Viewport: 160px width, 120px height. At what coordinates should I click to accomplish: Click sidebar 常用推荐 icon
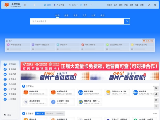click(5, 69)
